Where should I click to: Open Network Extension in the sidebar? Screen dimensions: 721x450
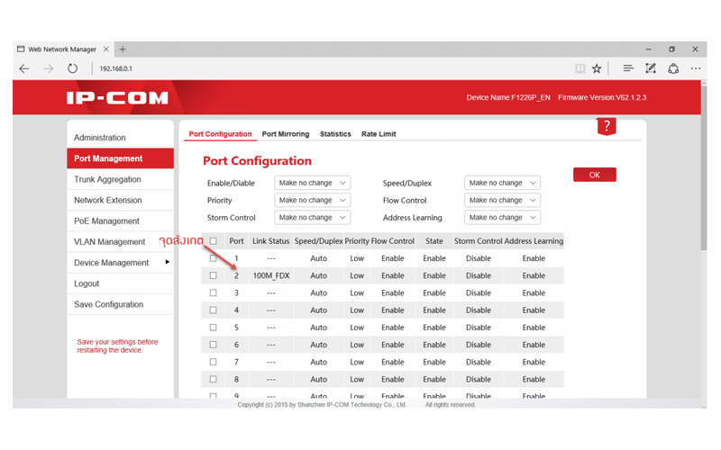[121, 200]
